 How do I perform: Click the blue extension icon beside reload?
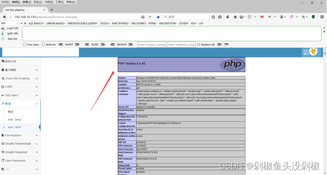point(158,17)
